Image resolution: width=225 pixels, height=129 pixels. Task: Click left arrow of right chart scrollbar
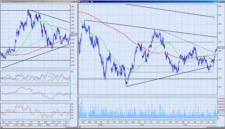(x=79, y=127)
